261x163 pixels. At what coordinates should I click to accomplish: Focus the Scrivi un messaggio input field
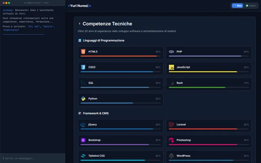point(33,158)
